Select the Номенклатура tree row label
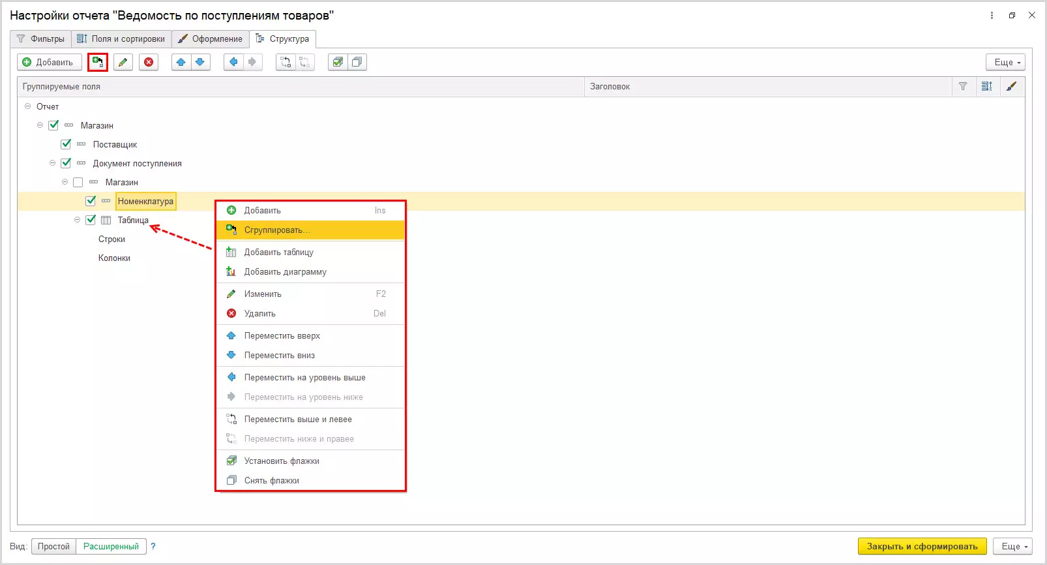The height and width of the screenshot is (565, 1047). click(145, 202)
